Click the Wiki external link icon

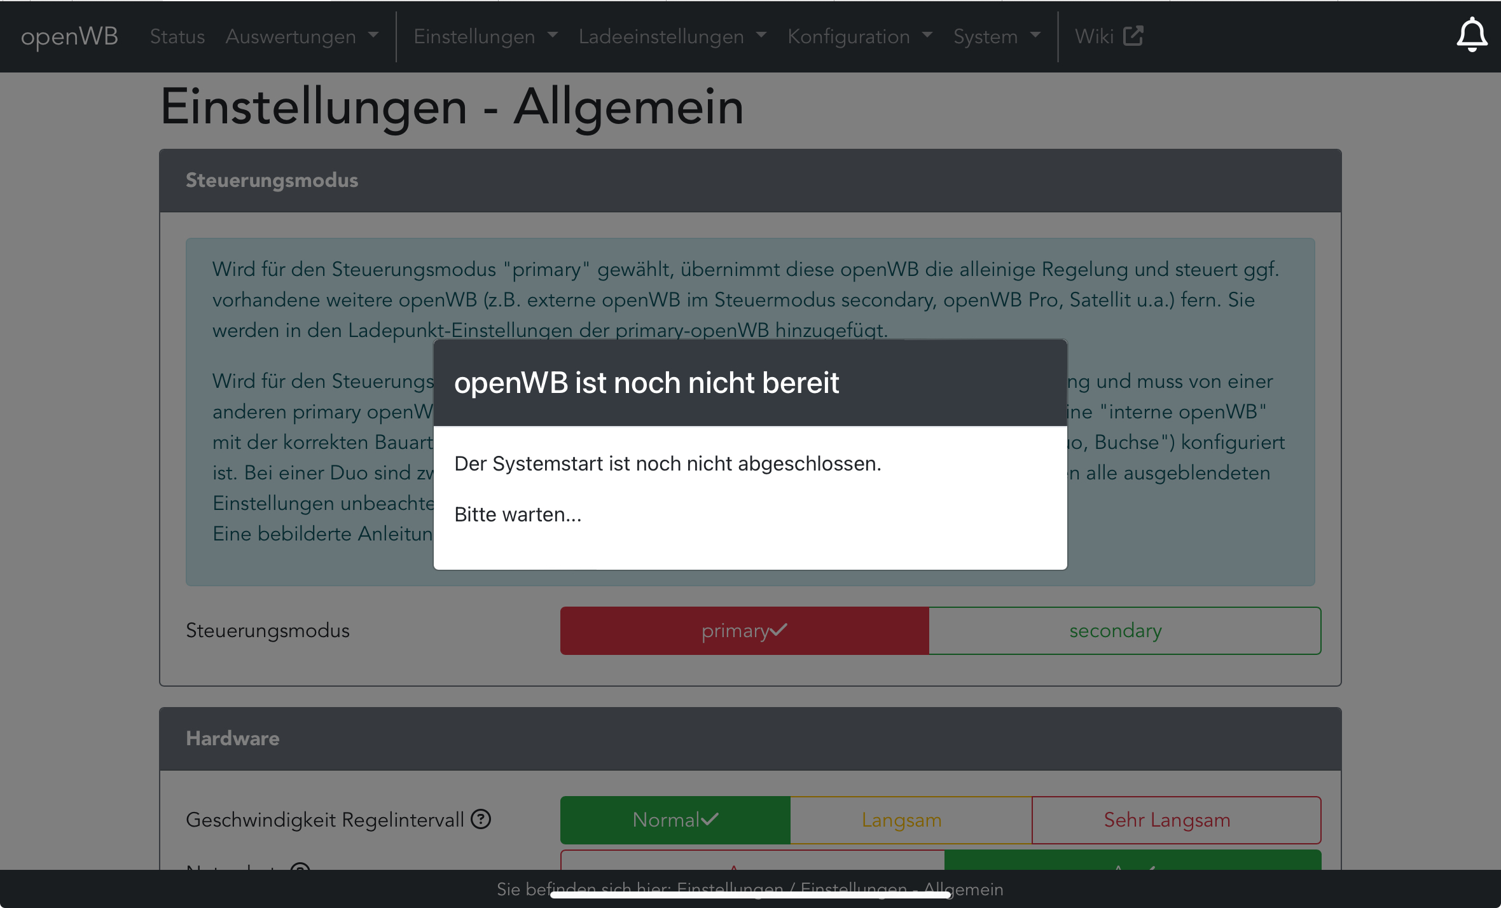[1133, 36]
